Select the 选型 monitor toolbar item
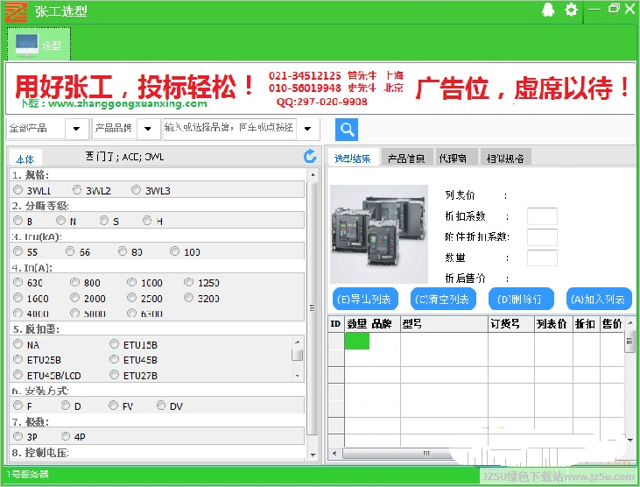This screenshot has width=640, height=487. coord(39,45)
